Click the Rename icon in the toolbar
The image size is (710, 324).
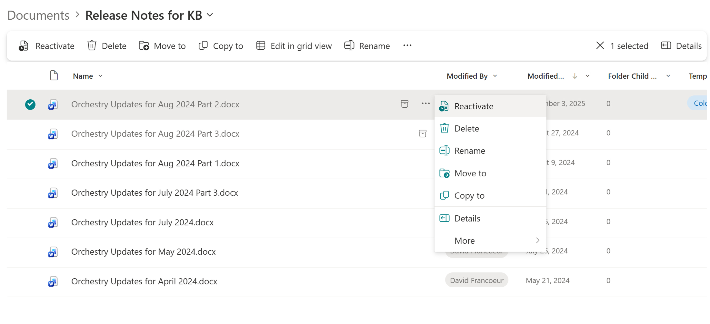coord(349,45)
